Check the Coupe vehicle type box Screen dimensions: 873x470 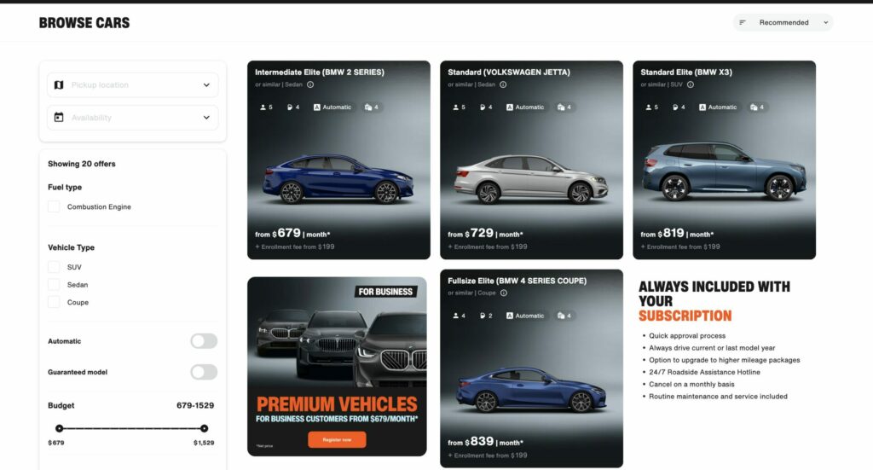pyautogui.click(x=54, y=302)
